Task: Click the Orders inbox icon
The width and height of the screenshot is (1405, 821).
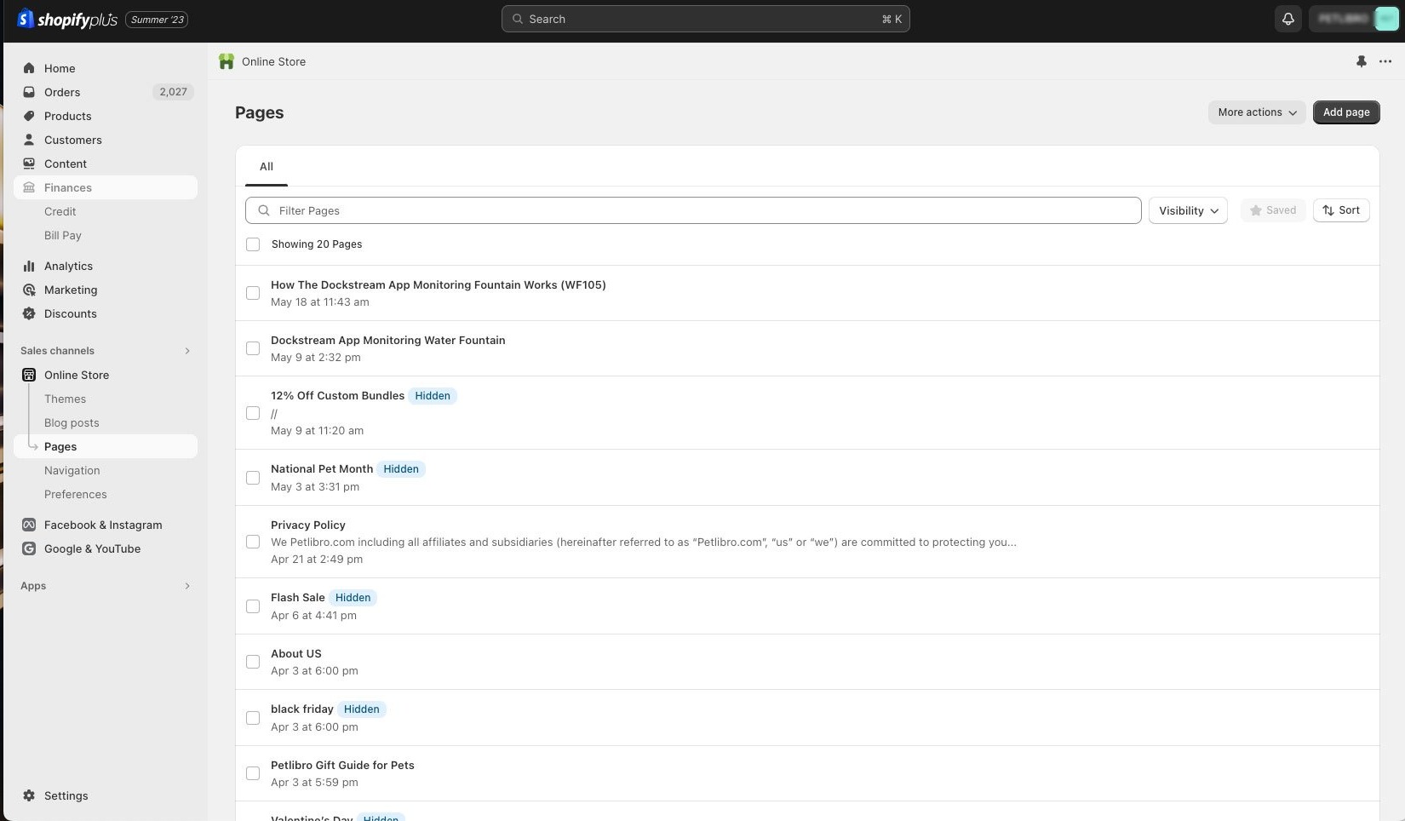Action: tap(29, 92)
